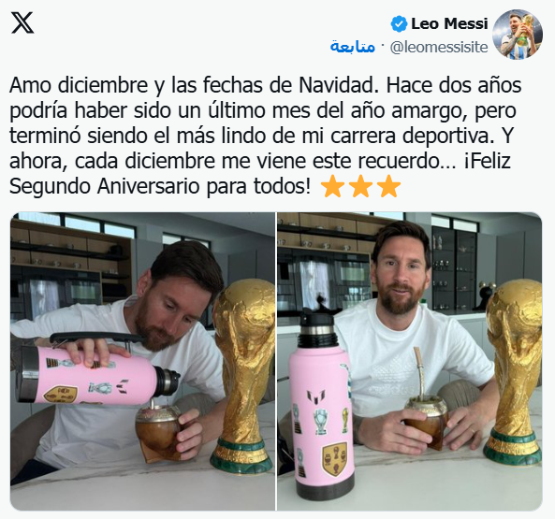Open the left photo pouring mate
This screenshot has width=555, height=519.
pos(142,361)
